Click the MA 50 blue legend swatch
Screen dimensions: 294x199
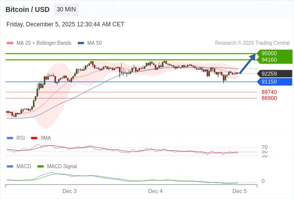click(81, 43)
